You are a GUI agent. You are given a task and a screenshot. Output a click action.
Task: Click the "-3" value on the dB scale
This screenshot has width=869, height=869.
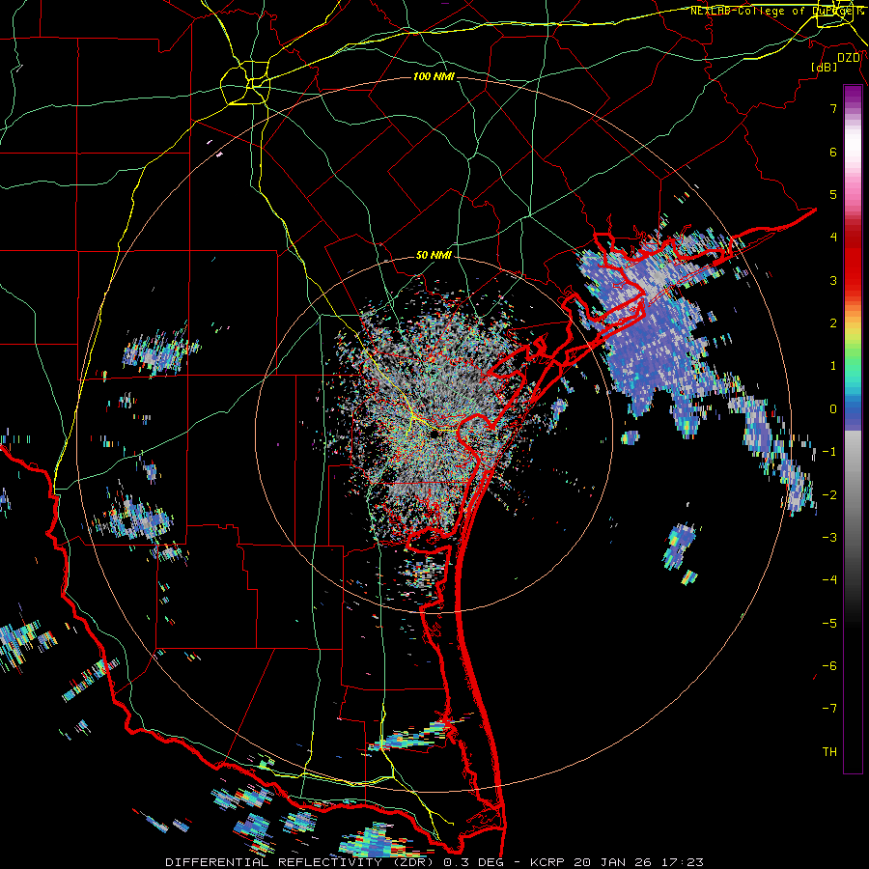(x=829, y=538)
